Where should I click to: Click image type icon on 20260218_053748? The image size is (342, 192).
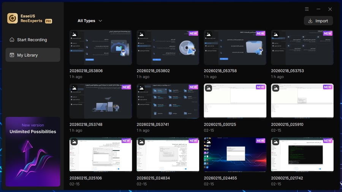click(74, 88)
